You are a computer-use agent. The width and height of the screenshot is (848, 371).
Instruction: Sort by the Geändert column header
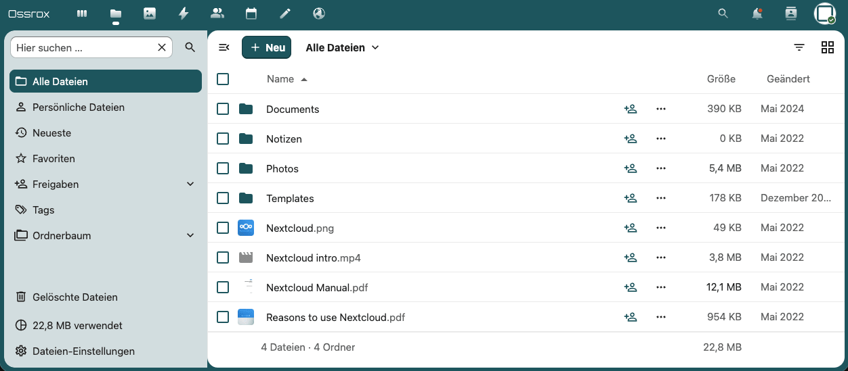tap(788, 79)
